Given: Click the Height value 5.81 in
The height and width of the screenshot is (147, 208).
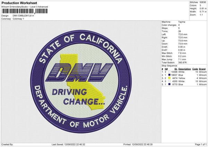Looking at the screenshot, I should tap(203, 8).
